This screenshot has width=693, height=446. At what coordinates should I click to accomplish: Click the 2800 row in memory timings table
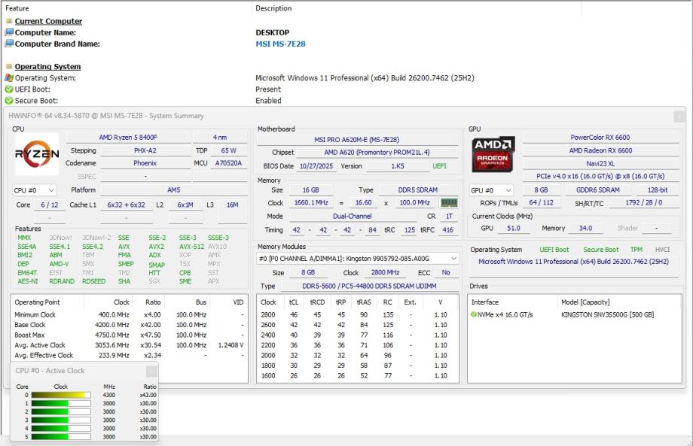point(358,314)
